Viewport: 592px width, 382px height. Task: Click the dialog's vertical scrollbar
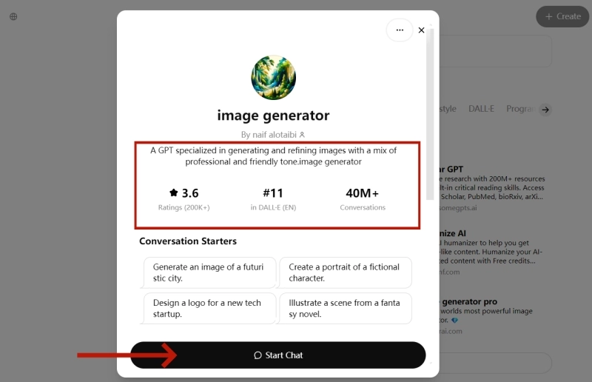[x=431, y=111]
